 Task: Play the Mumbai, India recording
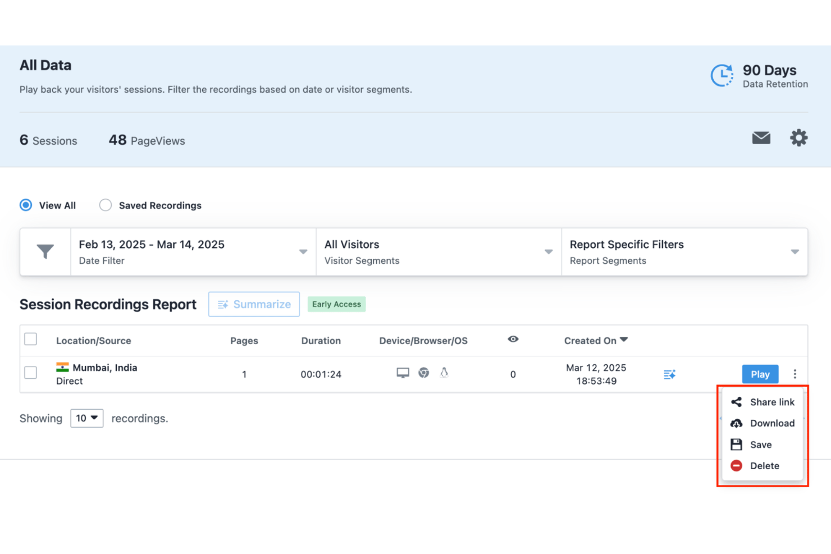click(760, 374)
